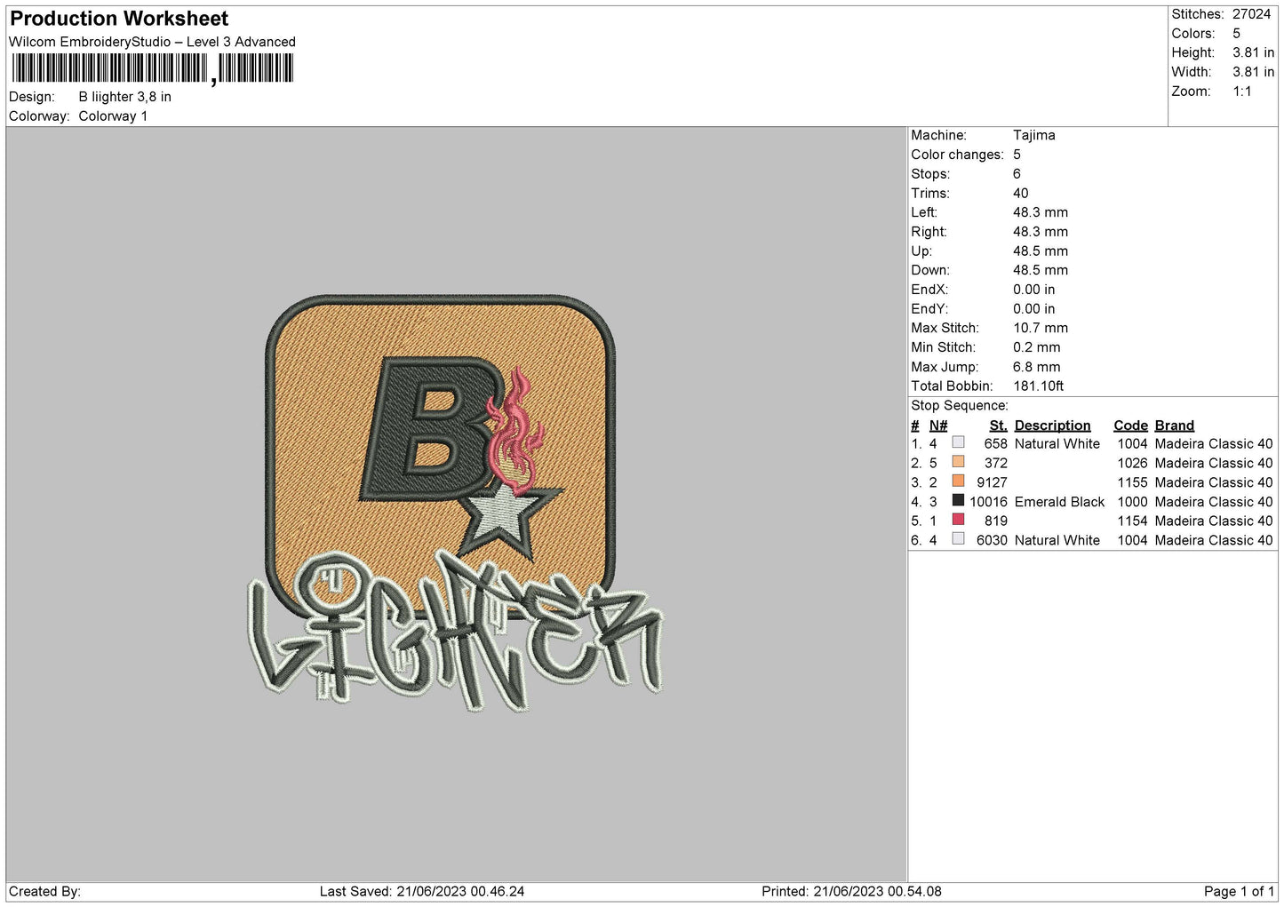1284x907 pixels.
Task: Click the Max Jump value 6.8 mm
Action: pos(1037,367)
